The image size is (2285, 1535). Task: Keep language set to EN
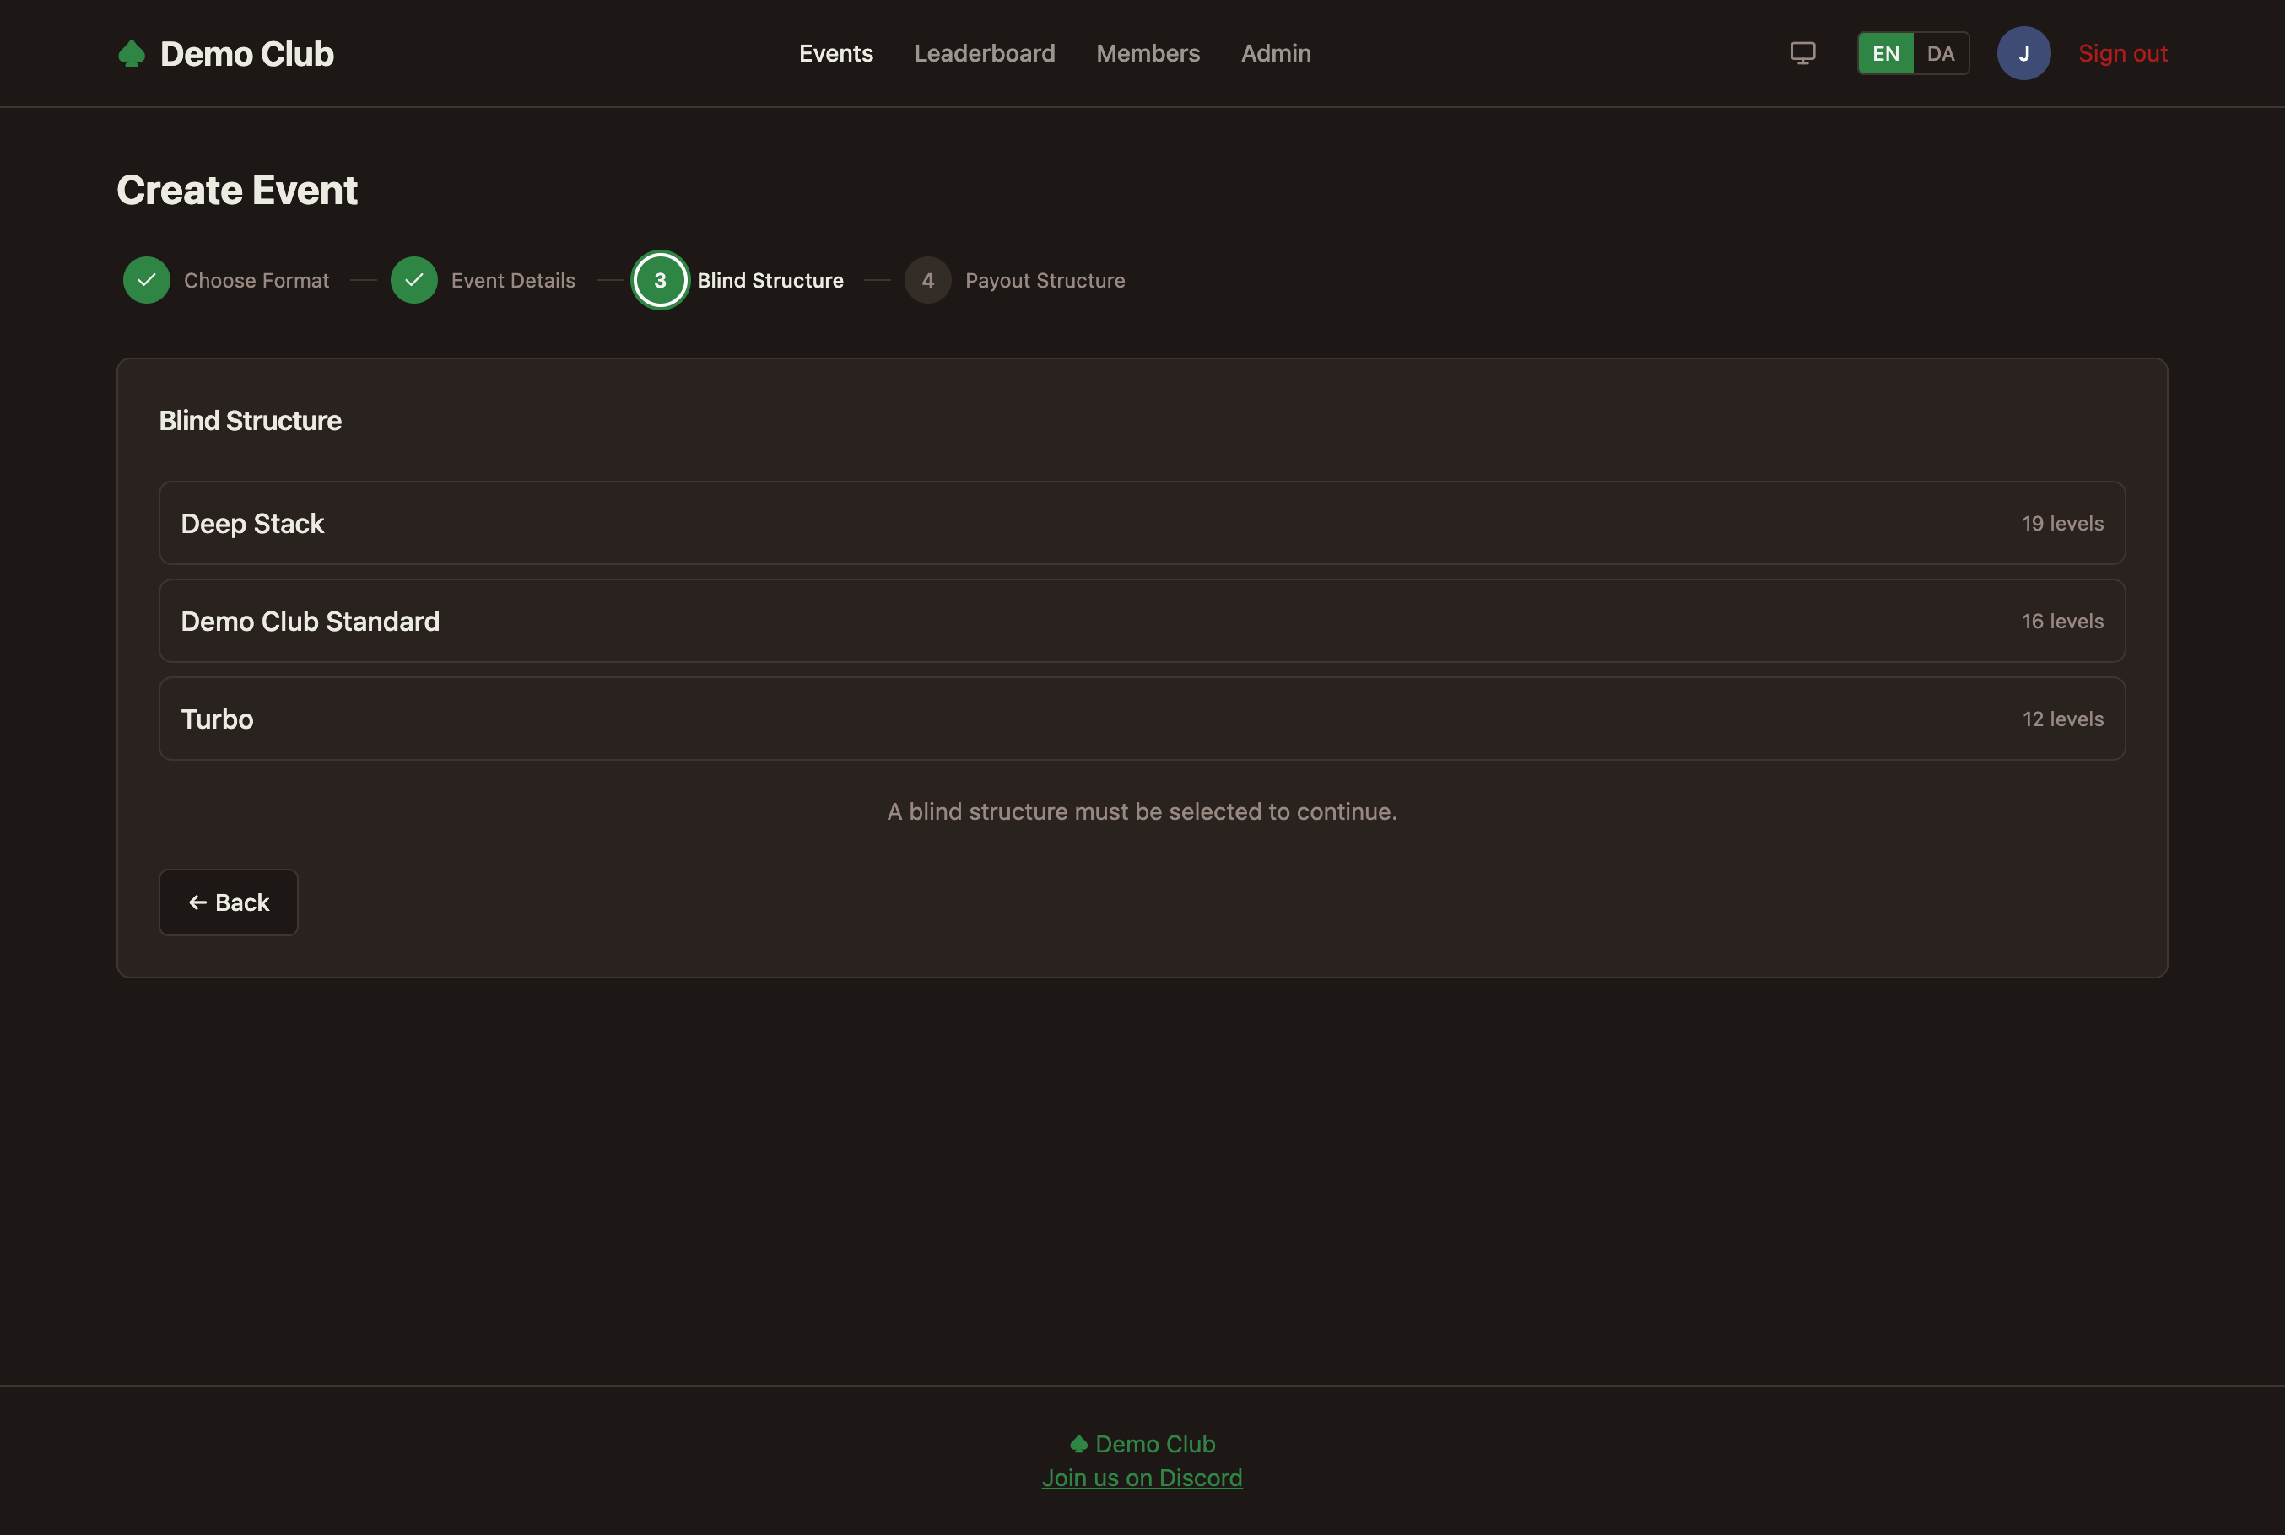[x=1885, y=53]
